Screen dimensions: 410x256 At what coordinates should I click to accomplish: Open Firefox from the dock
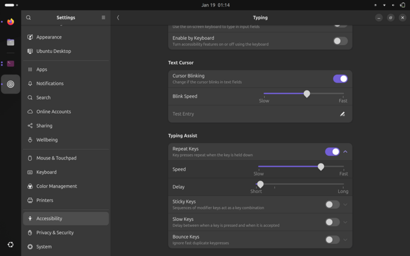[11, 22]
